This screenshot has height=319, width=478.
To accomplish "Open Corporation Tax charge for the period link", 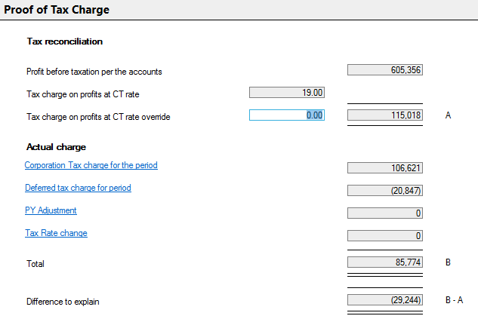I will coord(91,165).
